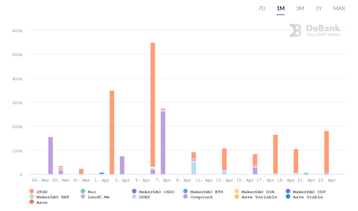Hide the Compound series via legend

(201, 197)
